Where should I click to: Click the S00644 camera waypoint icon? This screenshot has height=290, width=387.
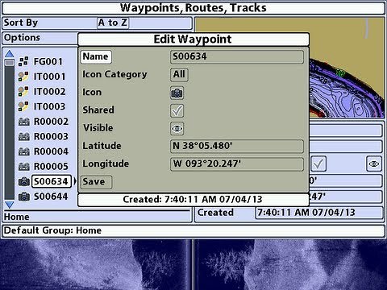pyautogui.click(x=23, y=197)
